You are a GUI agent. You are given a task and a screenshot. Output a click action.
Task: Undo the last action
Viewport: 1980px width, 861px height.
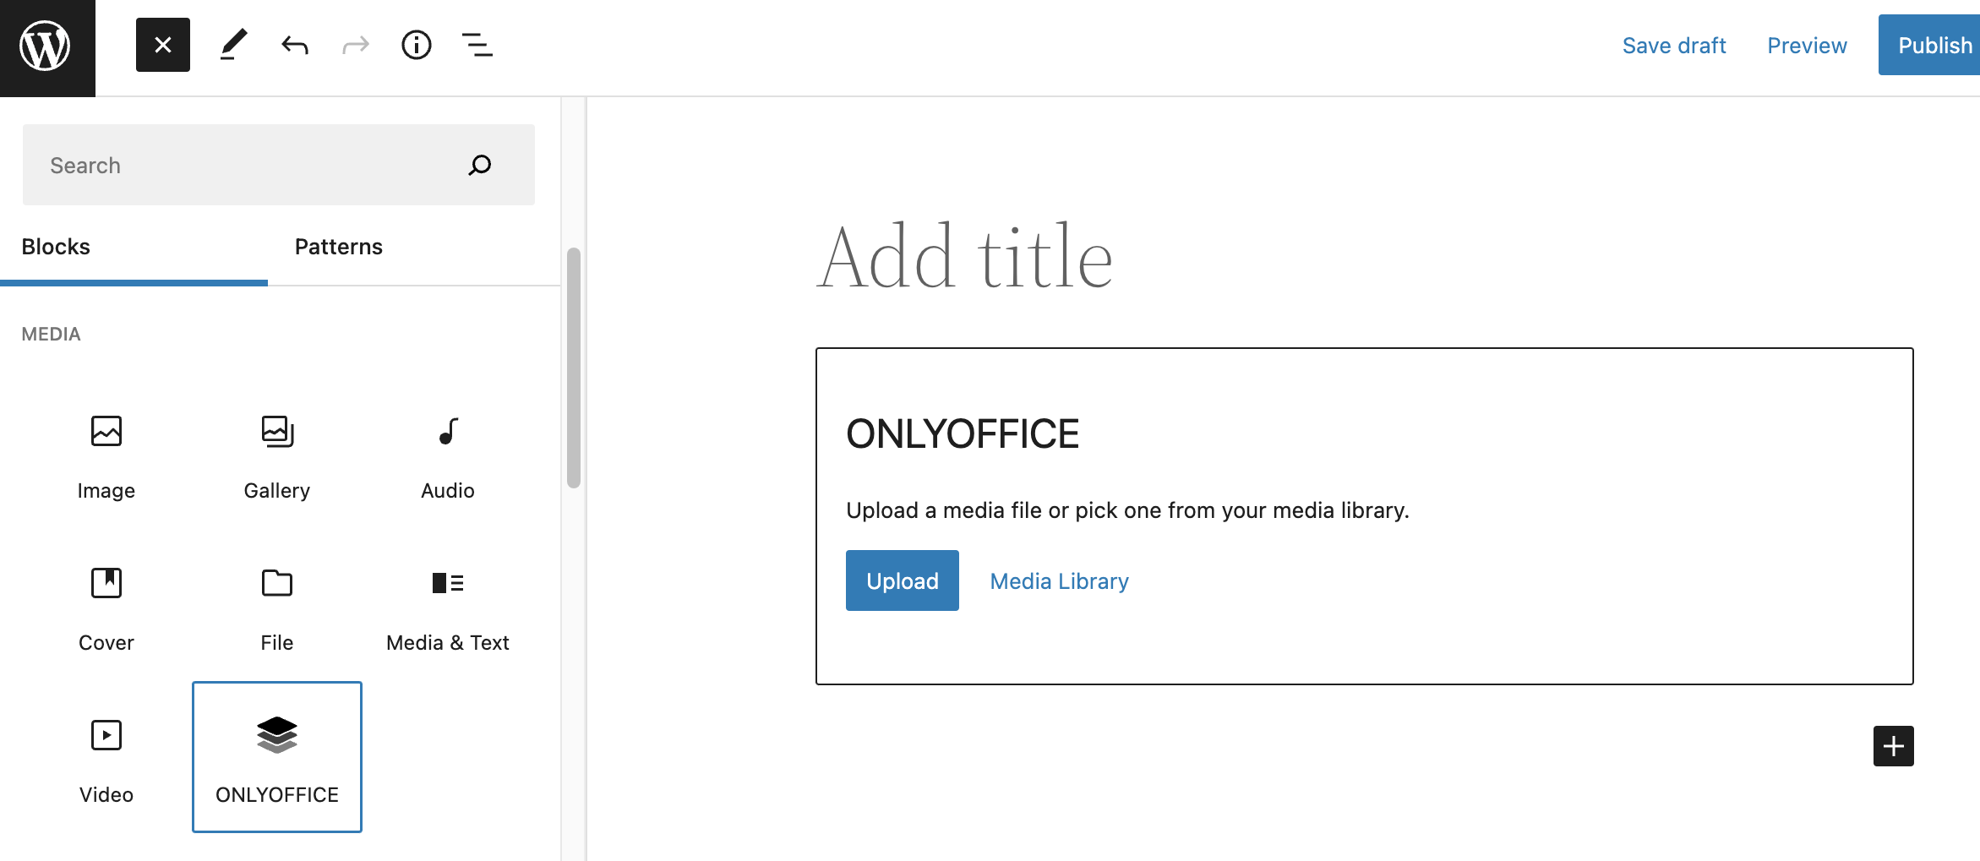tap(294, 45)
